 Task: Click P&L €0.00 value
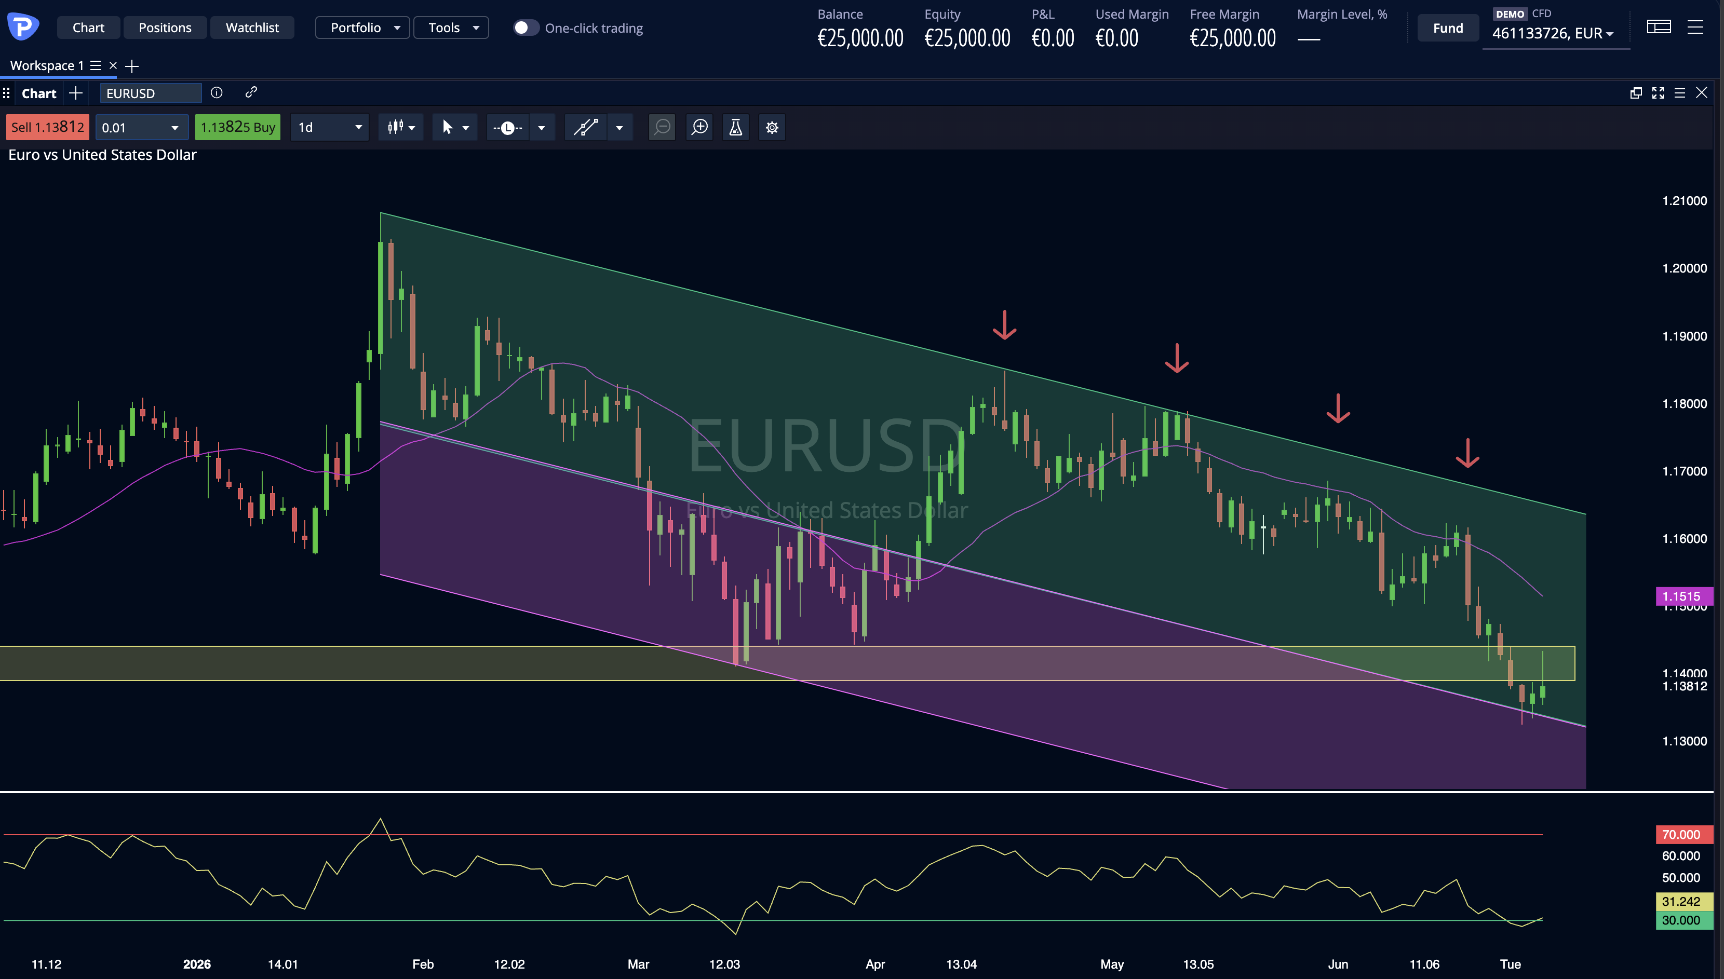coord(1053,38)
